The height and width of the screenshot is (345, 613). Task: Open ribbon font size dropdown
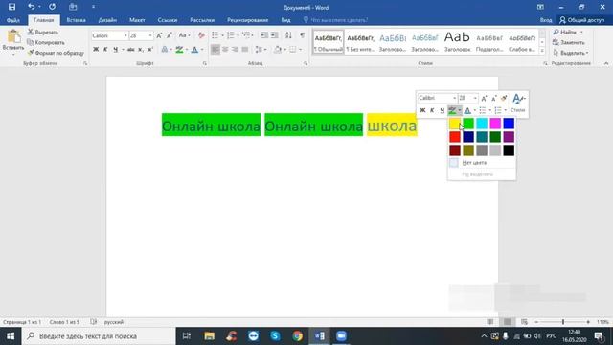[x=150, y=35]
